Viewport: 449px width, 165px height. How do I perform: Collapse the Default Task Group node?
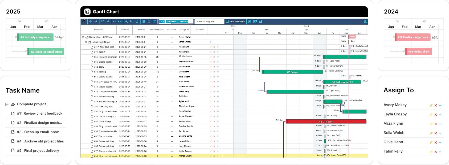point(85,42)
